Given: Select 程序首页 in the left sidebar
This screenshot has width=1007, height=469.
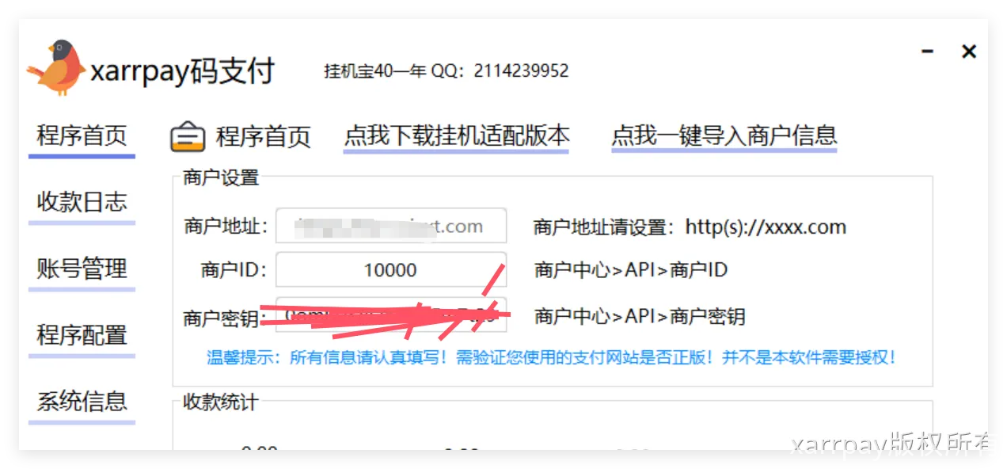Looking at the screenshot, I should (x=82, y=135).
